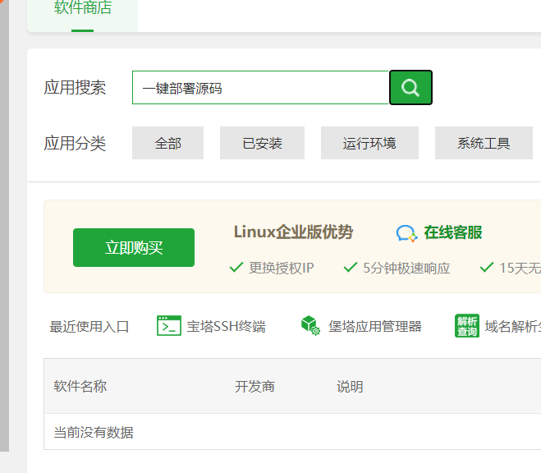Screen dimensions: 541x473
Task: Open the 堡塔应用管理器 cube icon
Action: [x=310, y=325]
